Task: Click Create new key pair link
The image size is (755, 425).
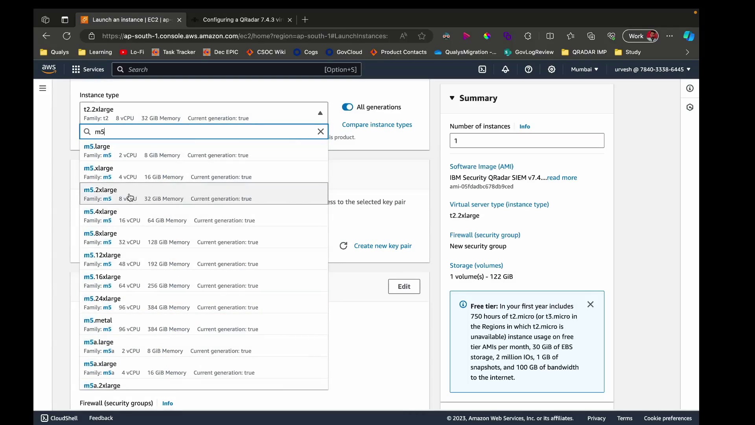Action: point(383,246)
